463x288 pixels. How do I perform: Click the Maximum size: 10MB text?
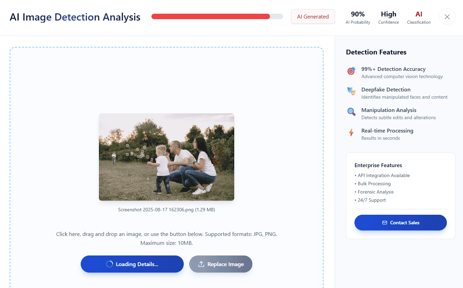[x=167, y=243]
